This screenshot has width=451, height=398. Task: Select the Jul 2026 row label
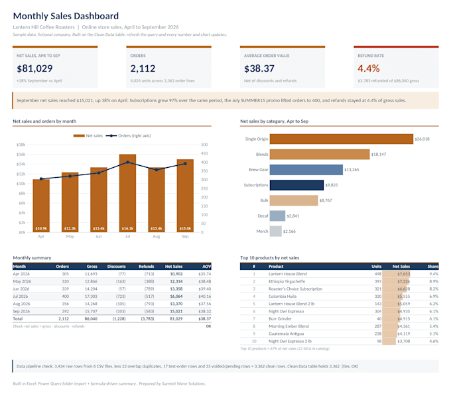click(21, 297)
